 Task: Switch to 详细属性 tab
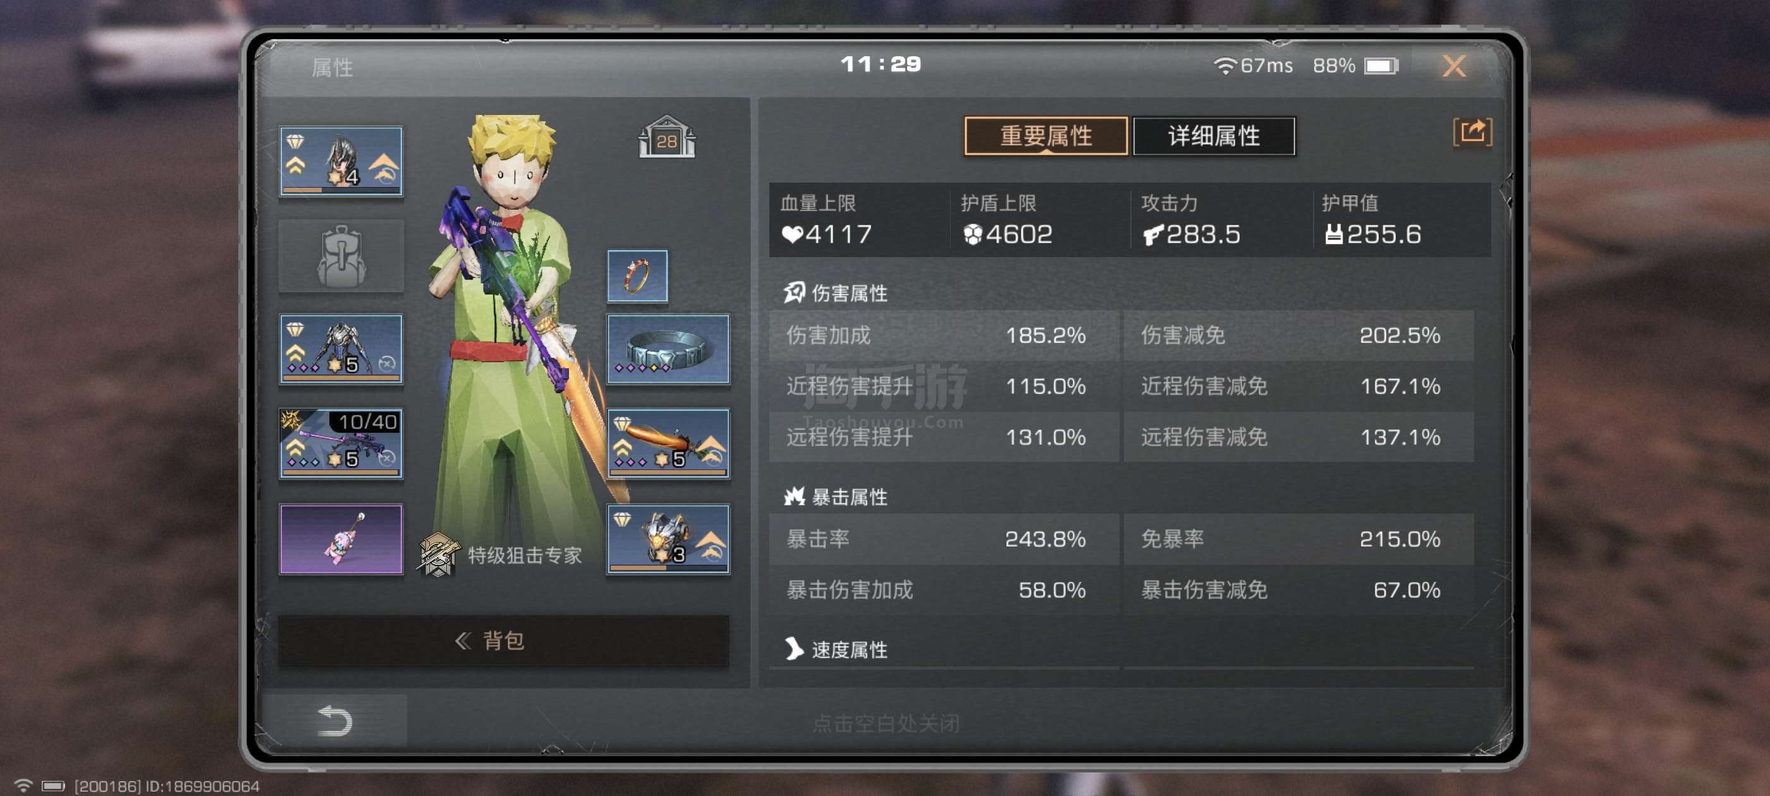(1214, 136)
